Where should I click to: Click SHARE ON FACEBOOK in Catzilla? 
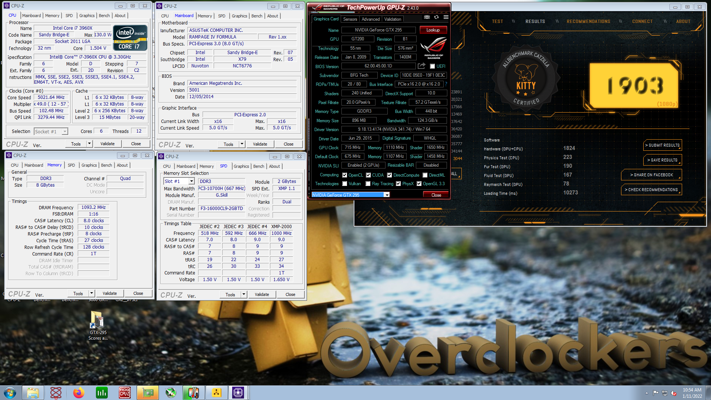coord(651,175)
